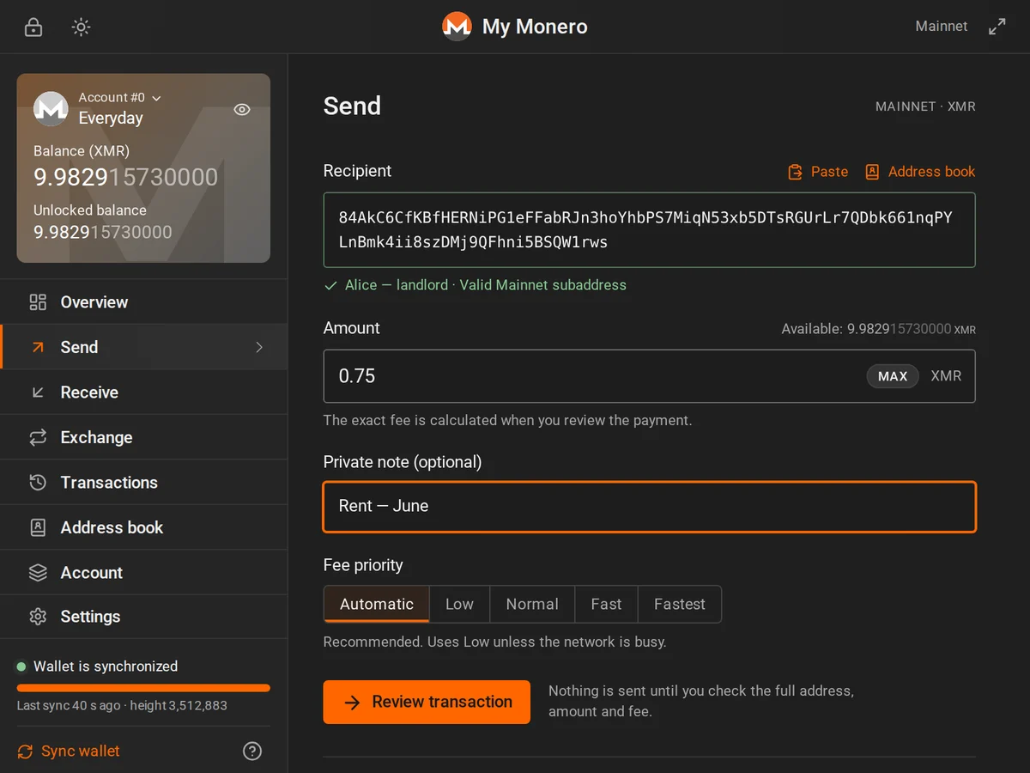
Task: Open the help question mark icon
Action: click(252, 751)
